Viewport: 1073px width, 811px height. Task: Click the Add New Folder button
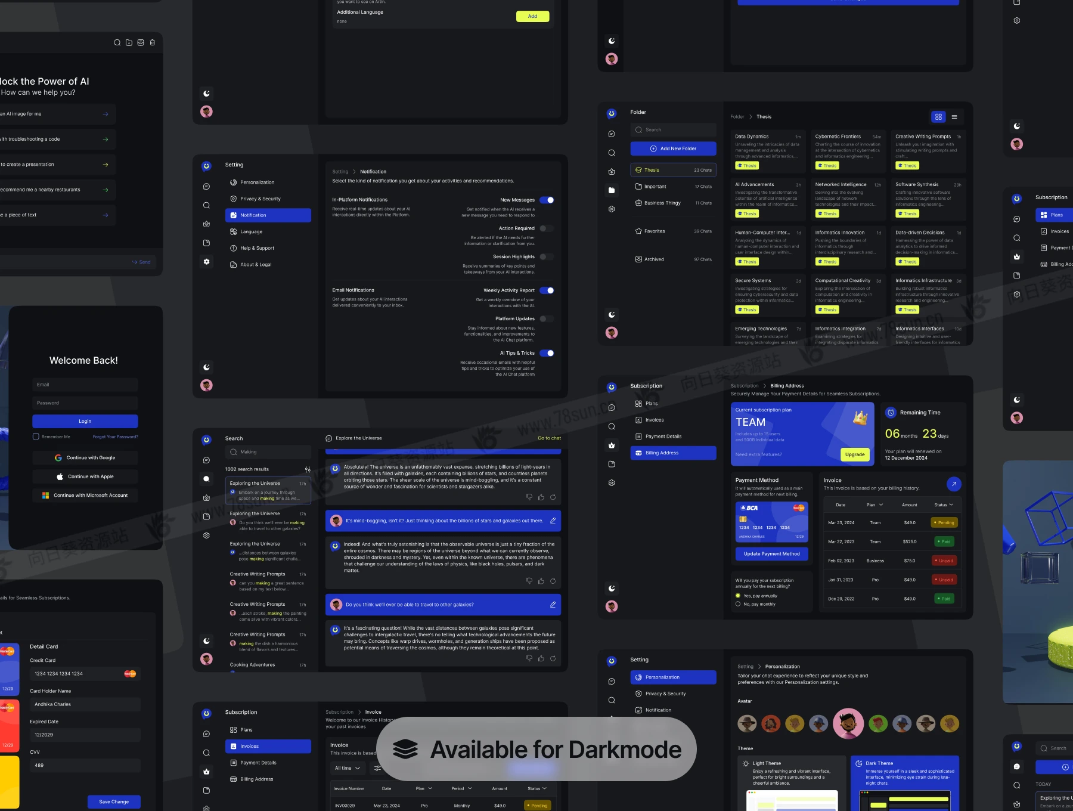coord(673,148)
